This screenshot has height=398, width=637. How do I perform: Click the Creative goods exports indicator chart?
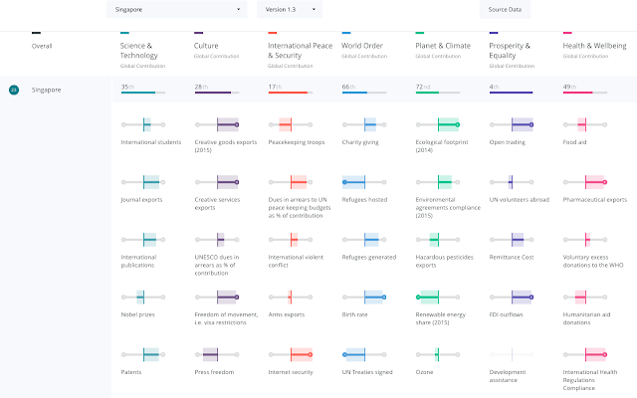[217, 124]
